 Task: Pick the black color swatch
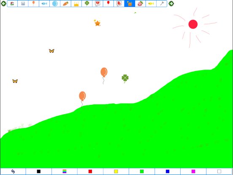[x=39, y=172]
